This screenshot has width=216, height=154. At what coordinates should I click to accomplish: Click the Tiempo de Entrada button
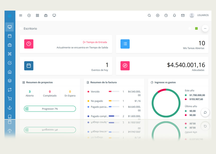pyautogui.click(x=95, y=42)
